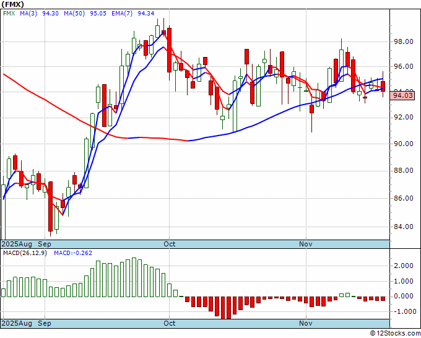Click Sep on the MACD axis
This screenshot has width=421, height=338.
pyautogui.click(x=45, y=323)
